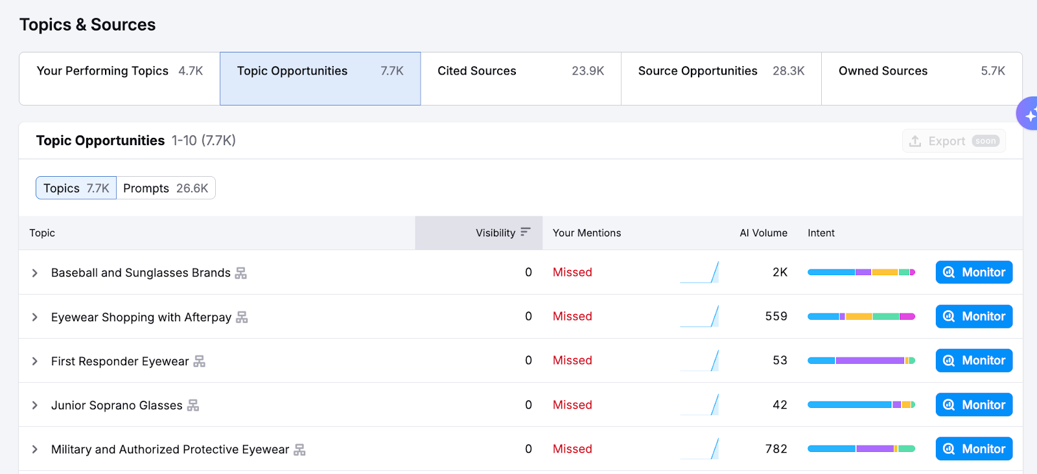Switch to the Topics 7.7K toggle
This screenshot has height=474, width=1037.
click(76, 188)
